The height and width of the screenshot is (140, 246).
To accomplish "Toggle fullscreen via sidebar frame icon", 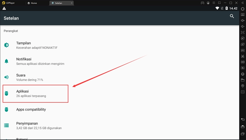I will coord(243,32).
